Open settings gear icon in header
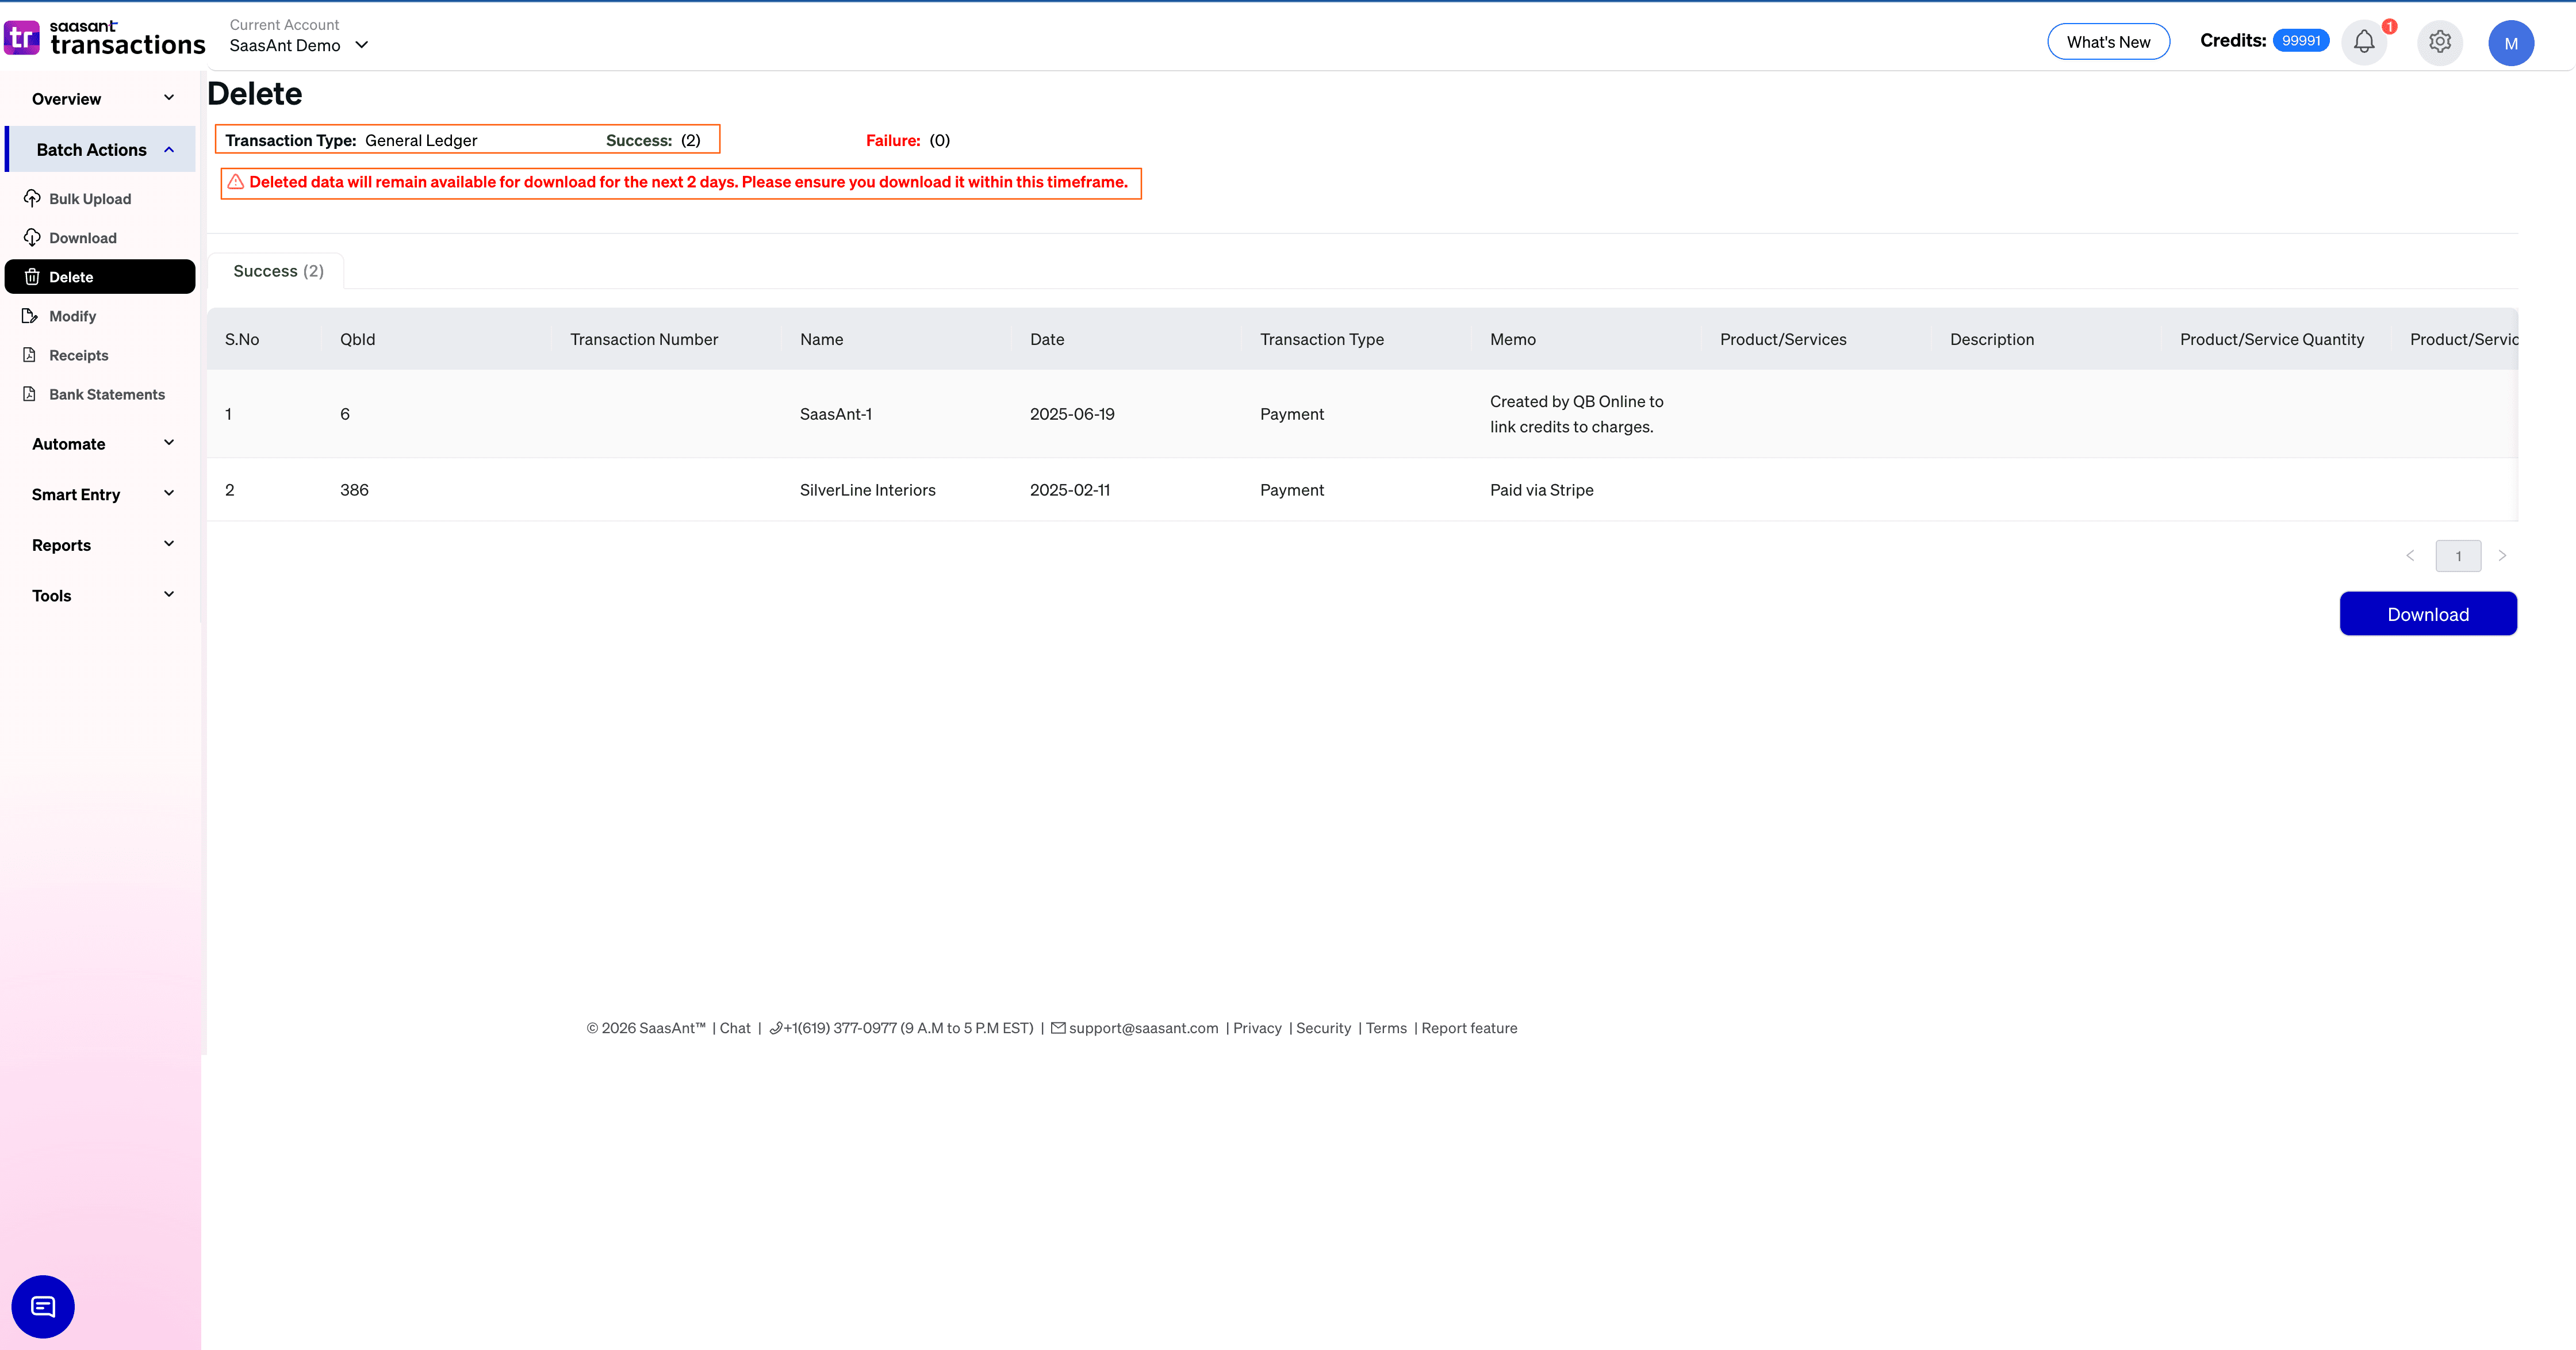Image resolution: width=2576 pixels, height=1350 pixels. click(x=2440, y=42)
